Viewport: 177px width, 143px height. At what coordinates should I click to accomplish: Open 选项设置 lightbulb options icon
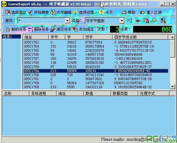coord(75,13)
